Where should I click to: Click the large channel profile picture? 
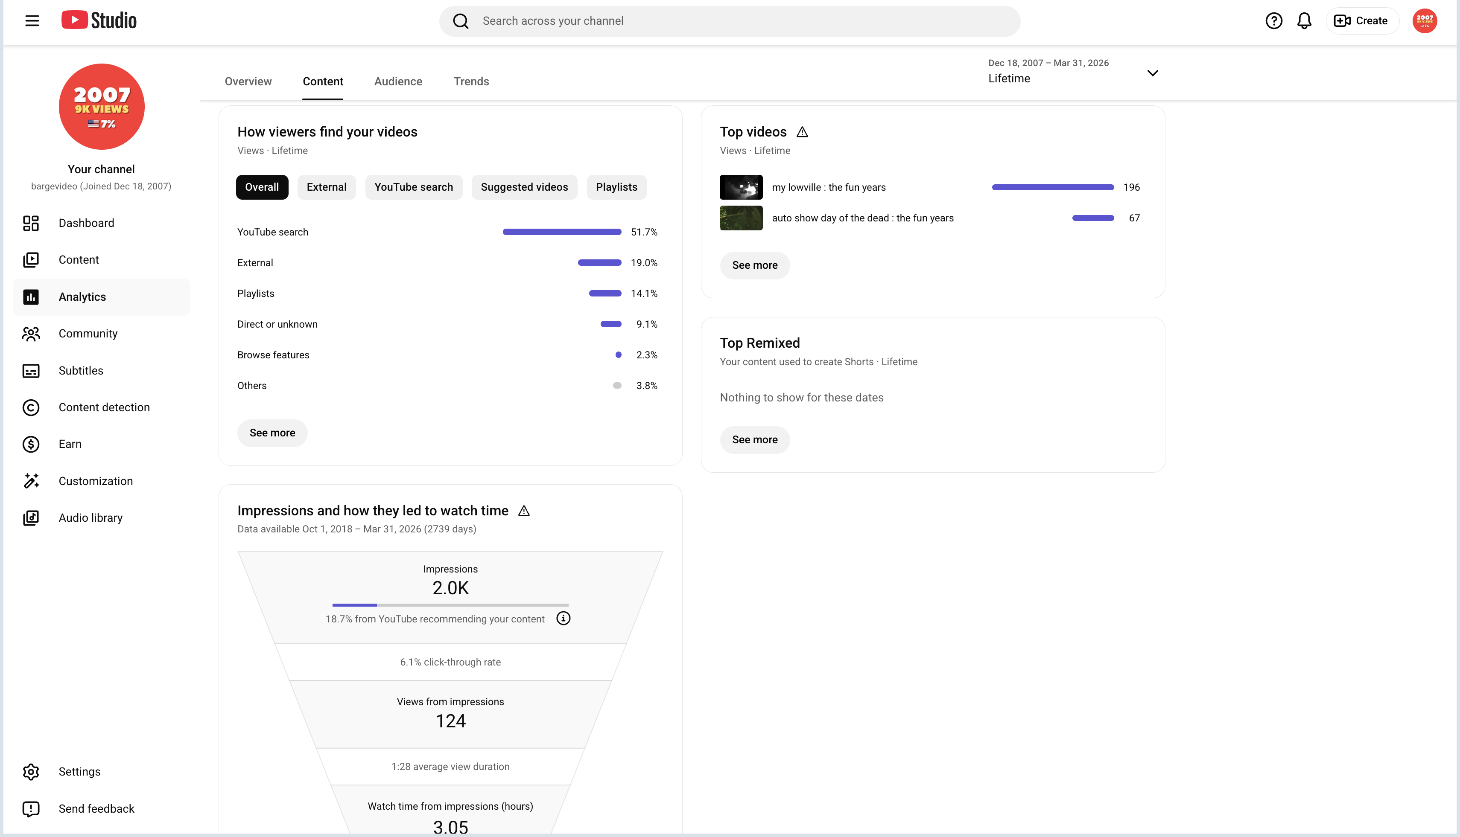(x=101, y=106)
